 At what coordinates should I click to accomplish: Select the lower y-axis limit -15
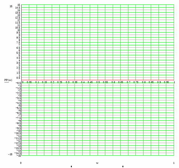(10, 154)
